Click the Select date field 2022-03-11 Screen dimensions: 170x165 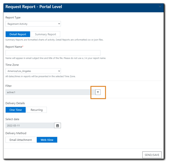[30, 125]
